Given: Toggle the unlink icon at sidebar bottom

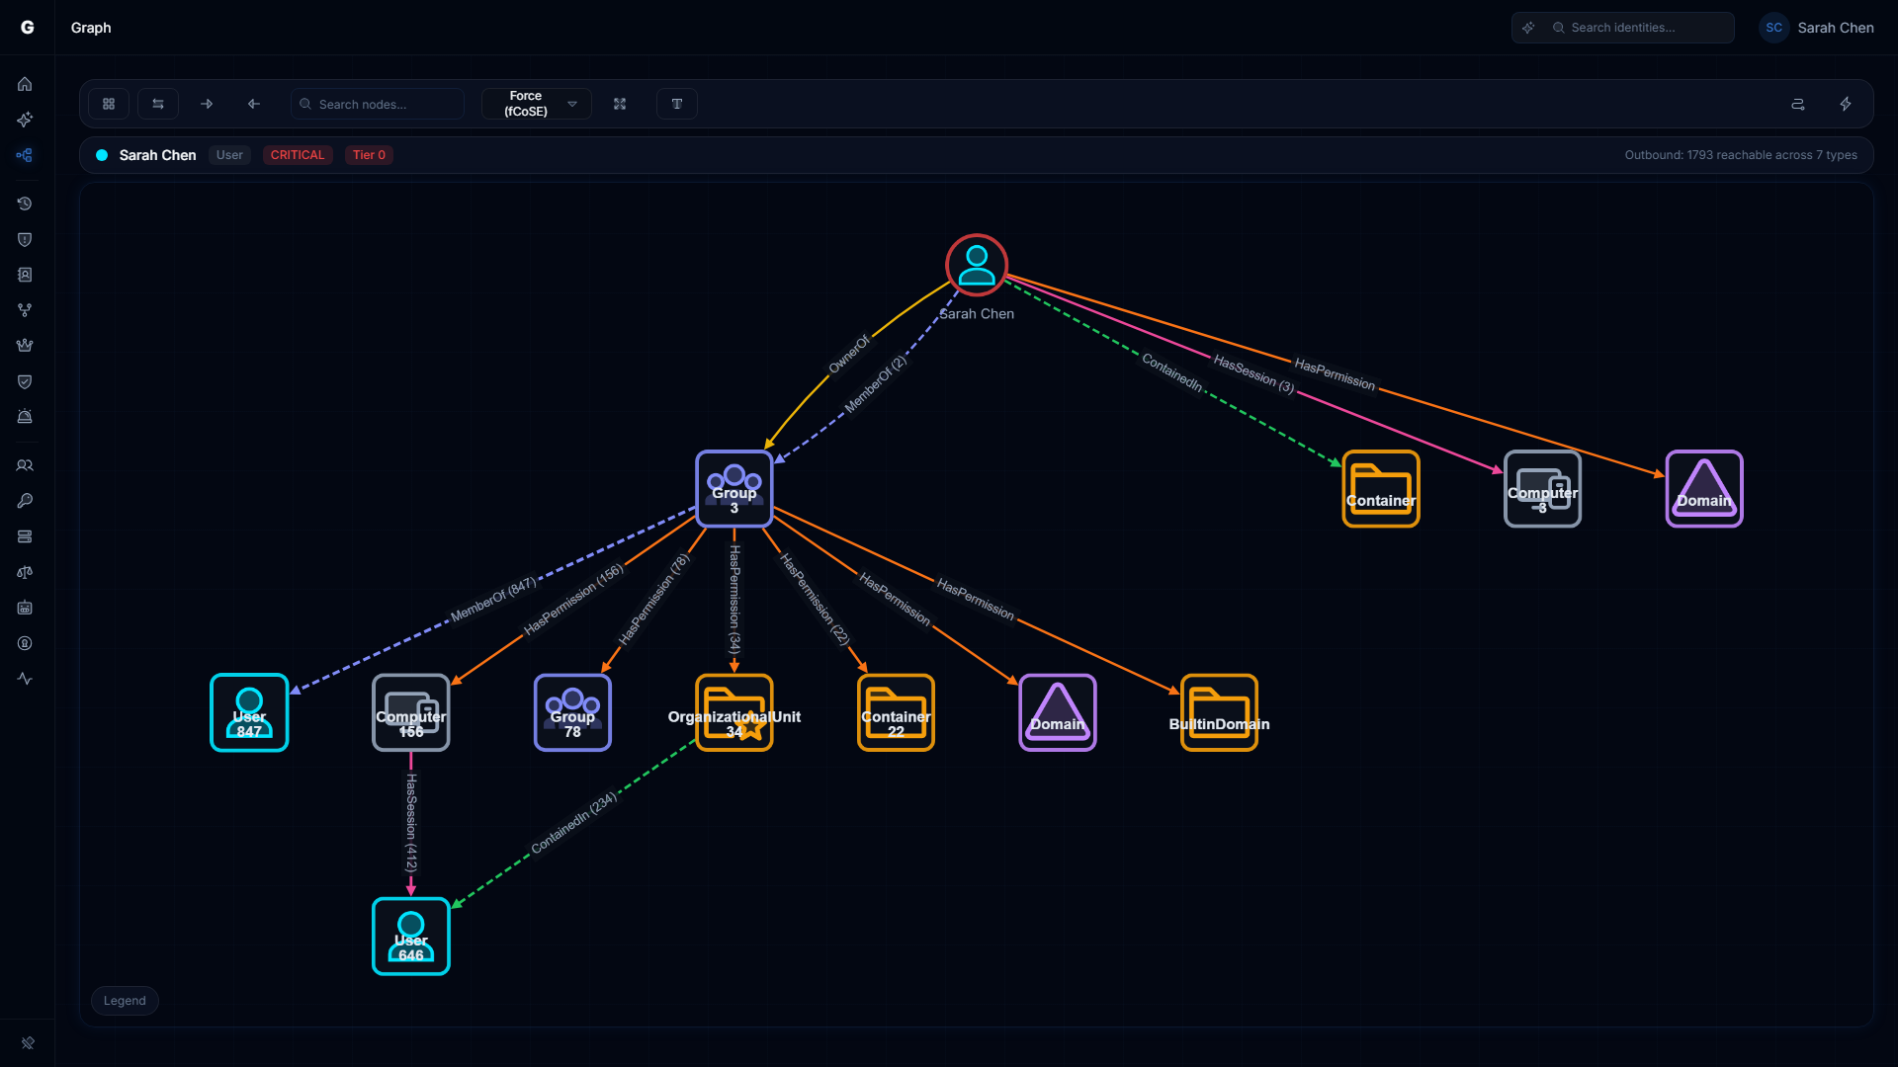Looking at the screenshot, I should point(29,1043).
